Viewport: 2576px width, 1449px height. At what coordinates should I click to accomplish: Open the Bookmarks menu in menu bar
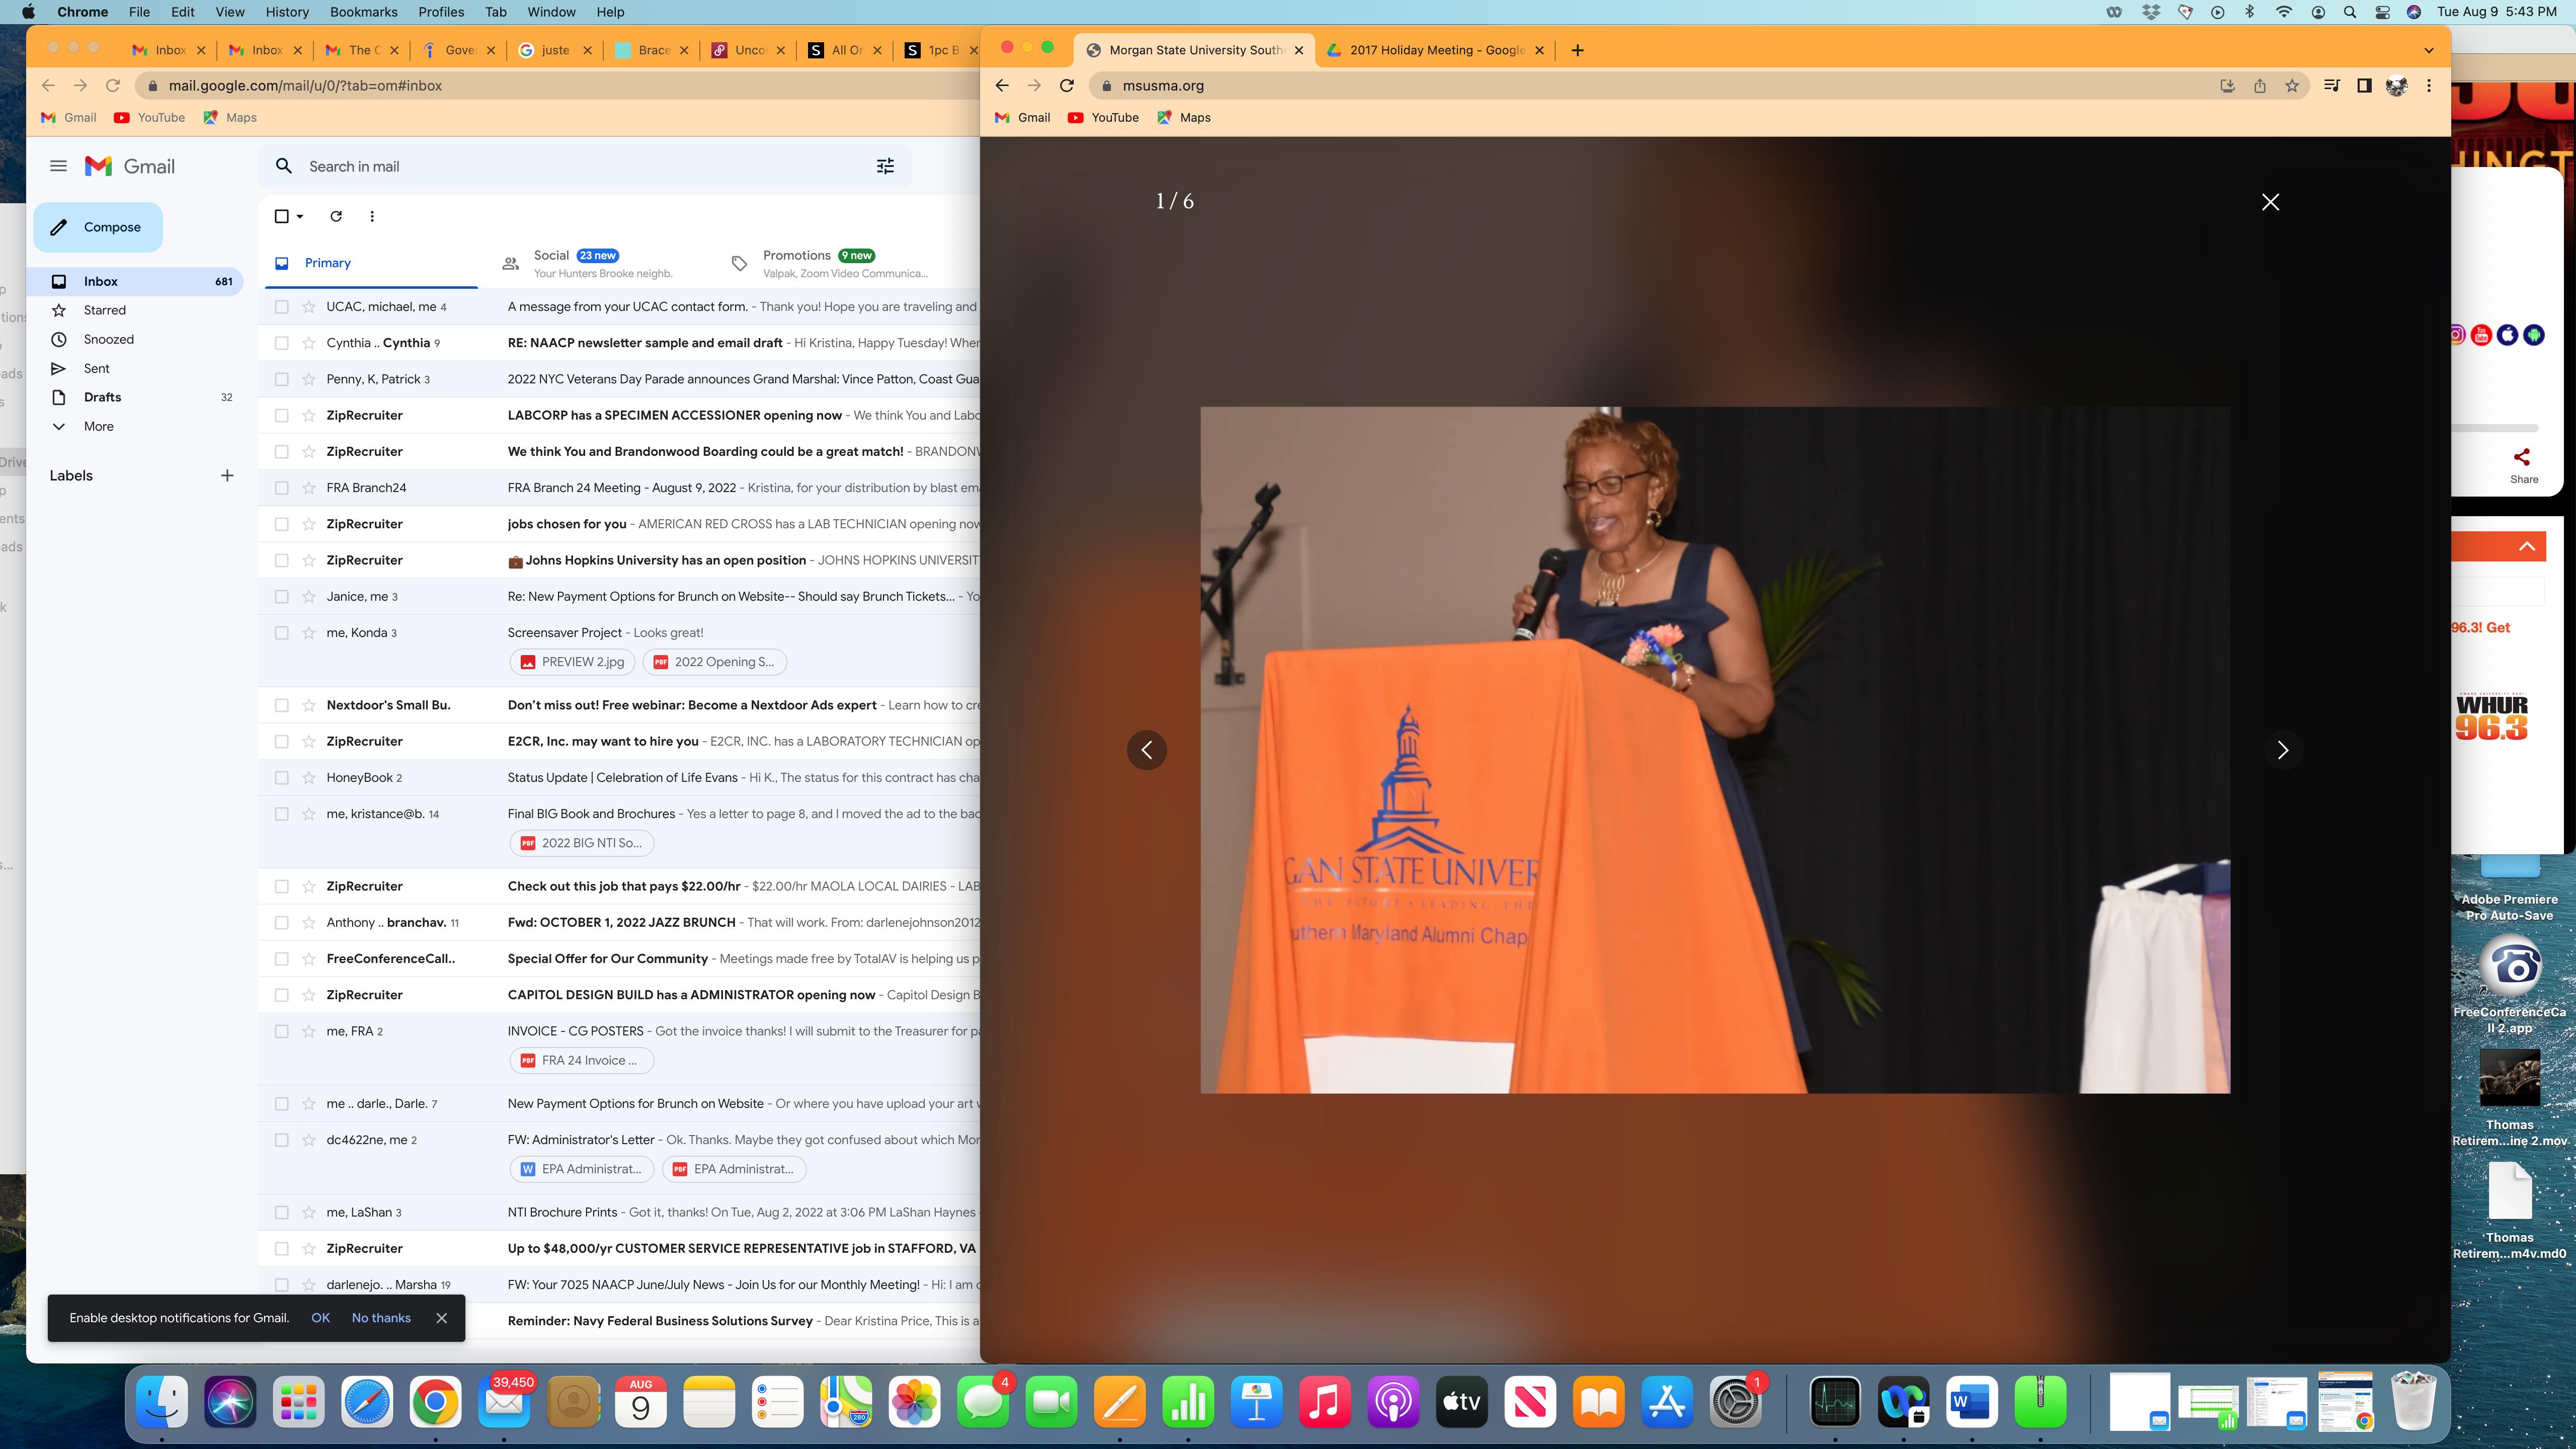tap(363, 12)
